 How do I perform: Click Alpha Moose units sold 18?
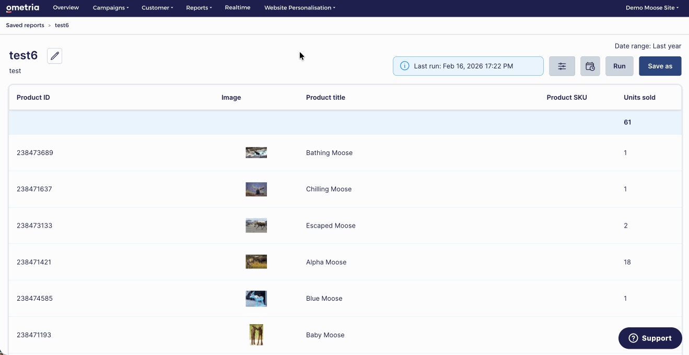pyautogui.click(x=627, y=262)
